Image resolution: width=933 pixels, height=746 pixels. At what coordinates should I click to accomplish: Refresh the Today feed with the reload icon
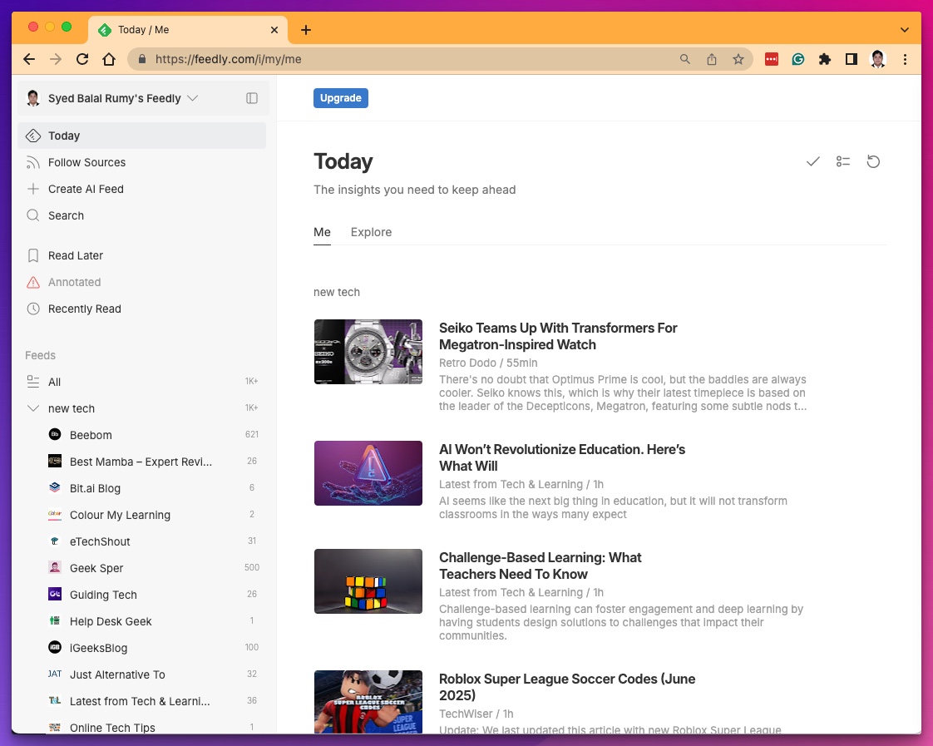[873, 161]
